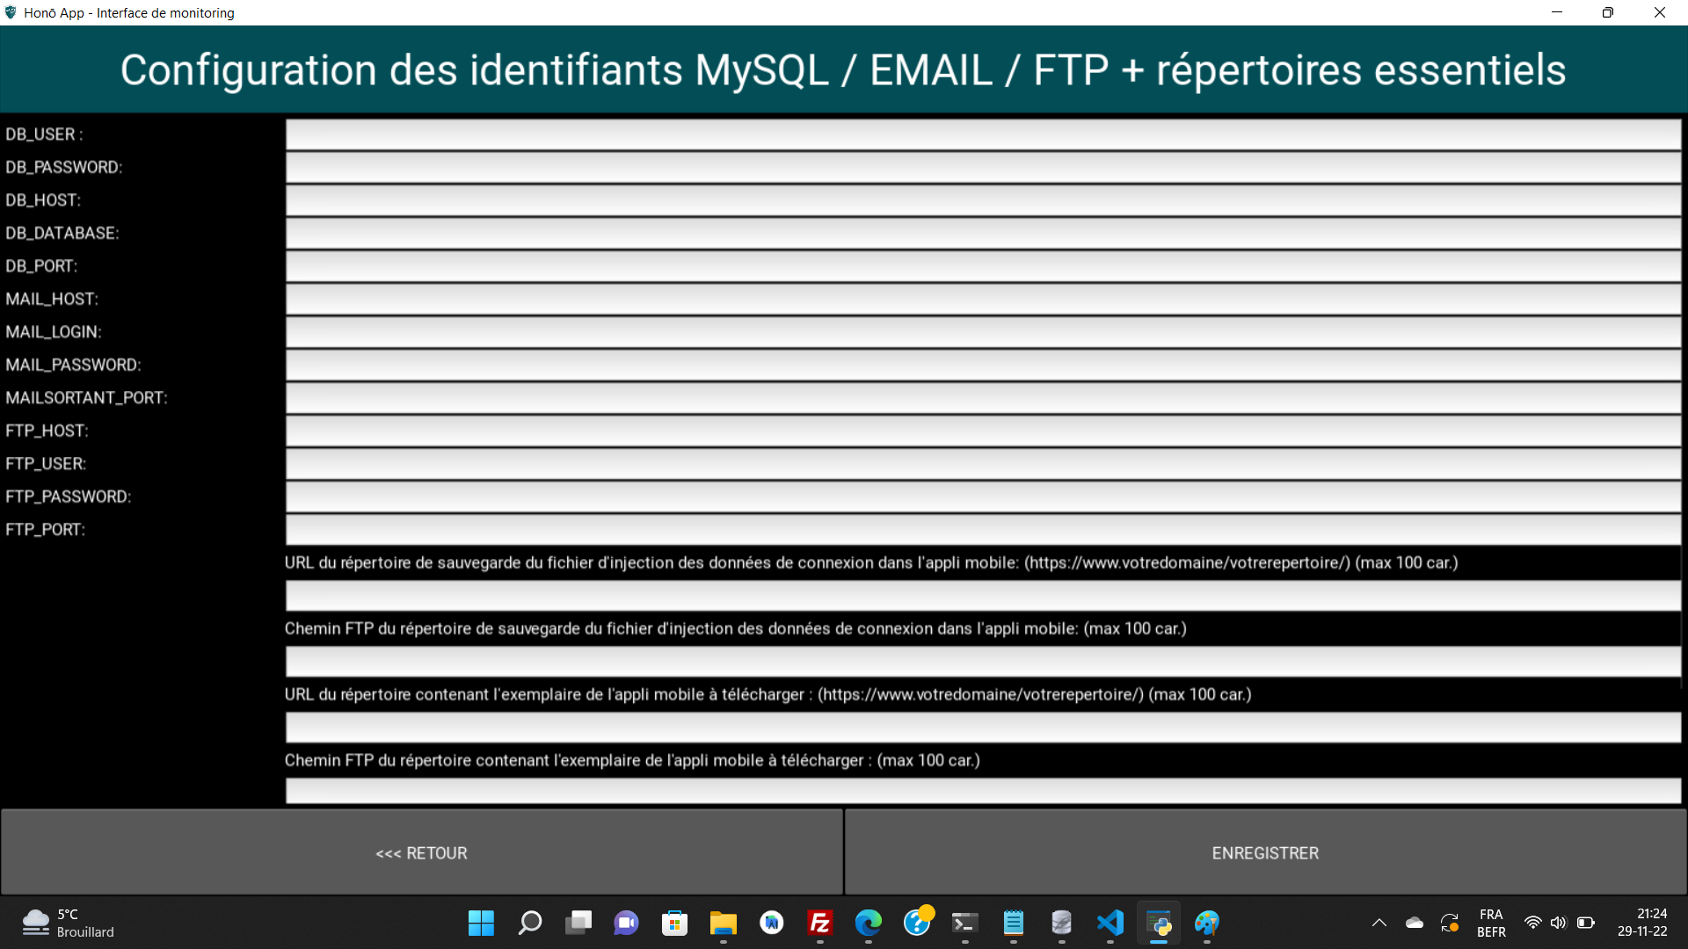Click the Windows Start button
Image resolution: width=1688 pixels, height=949 pixels.
481,923
